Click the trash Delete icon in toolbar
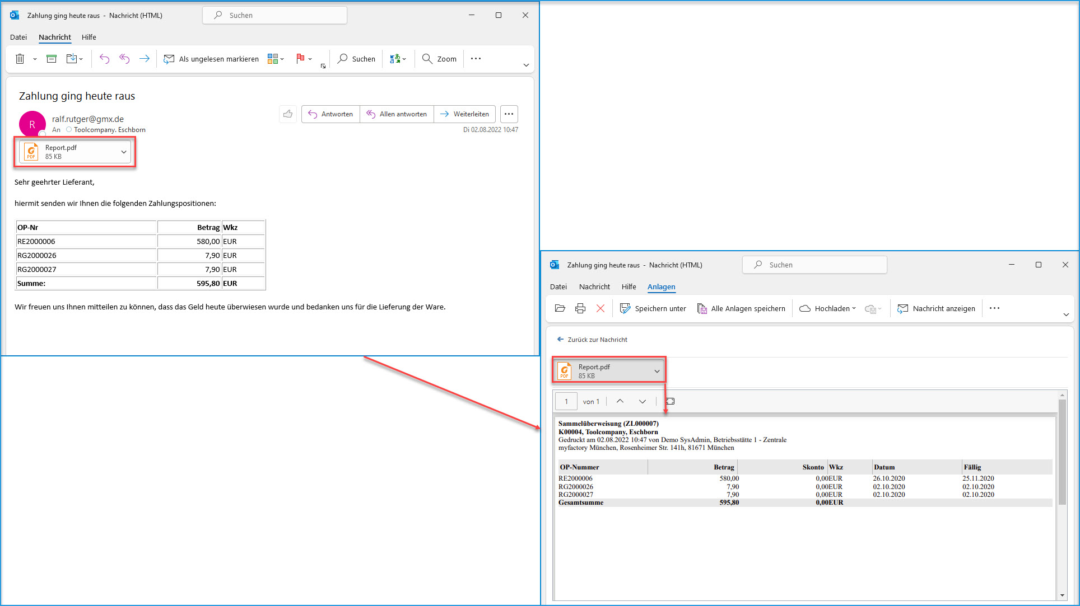 tap(20, 59)
